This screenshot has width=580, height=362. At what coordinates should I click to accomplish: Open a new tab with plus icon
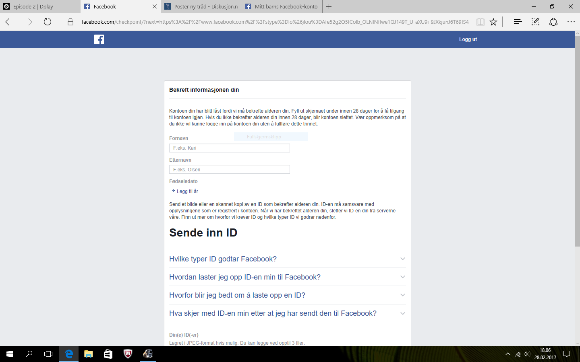[329, 6]
